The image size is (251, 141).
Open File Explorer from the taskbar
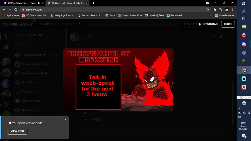[244, 27]
